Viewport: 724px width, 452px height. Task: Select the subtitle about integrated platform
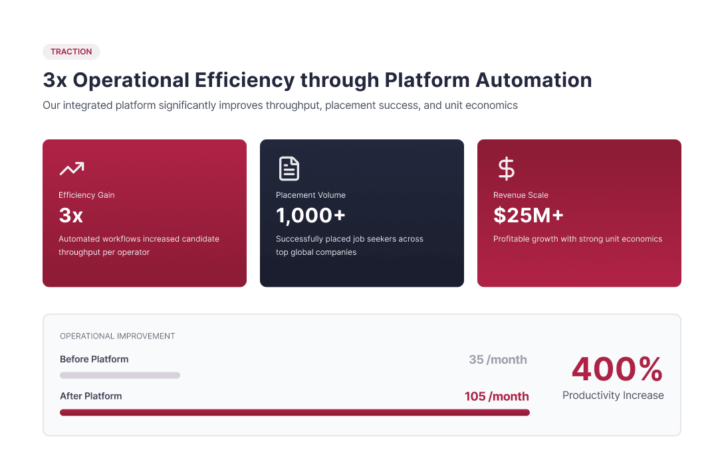click(280, 106)
